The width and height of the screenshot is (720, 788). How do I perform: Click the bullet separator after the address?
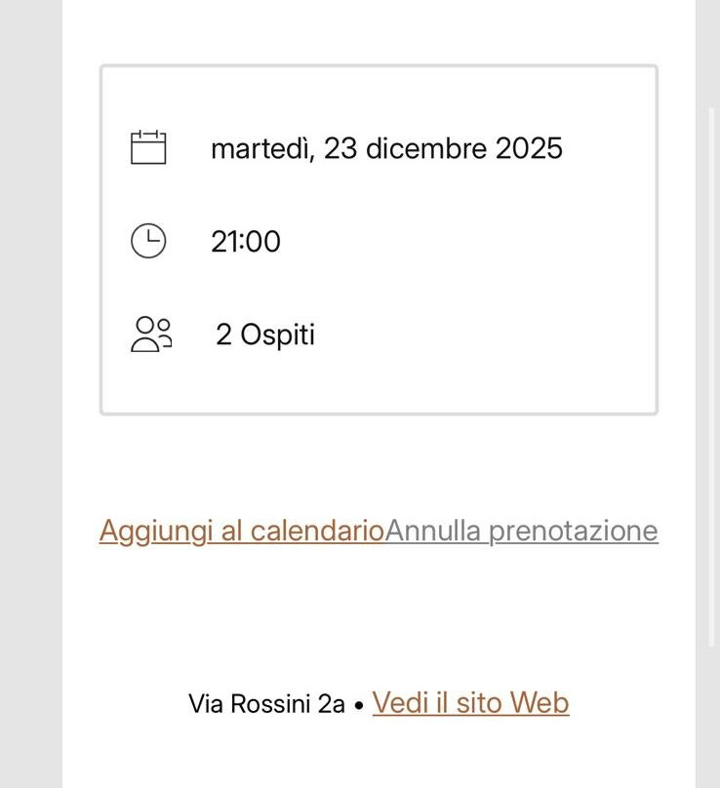359,704
